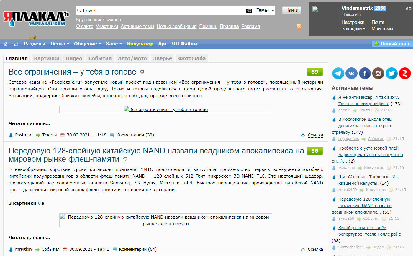Open the Правила link
Screen dimensions: 413x256
pyautogui.click(x=229, y=26)
